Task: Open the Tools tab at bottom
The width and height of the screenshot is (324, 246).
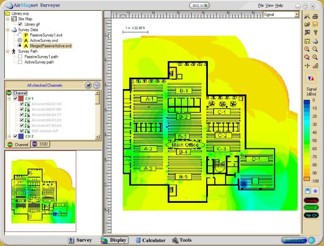Action: point(182,240)
